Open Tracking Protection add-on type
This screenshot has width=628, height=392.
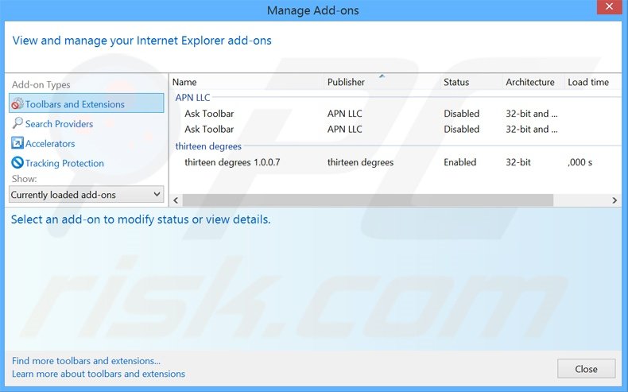(64, 163)
